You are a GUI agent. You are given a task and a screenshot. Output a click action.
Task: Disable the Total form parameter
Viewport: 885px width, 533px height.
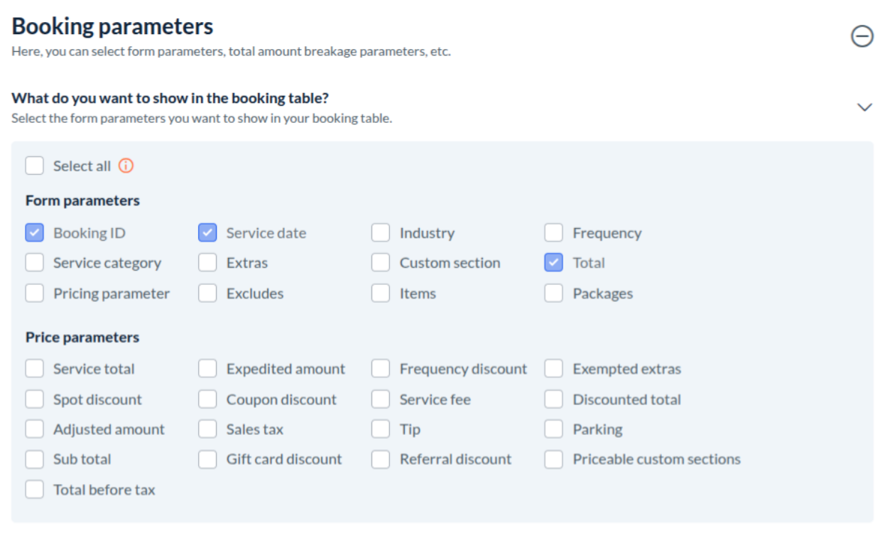554,263
